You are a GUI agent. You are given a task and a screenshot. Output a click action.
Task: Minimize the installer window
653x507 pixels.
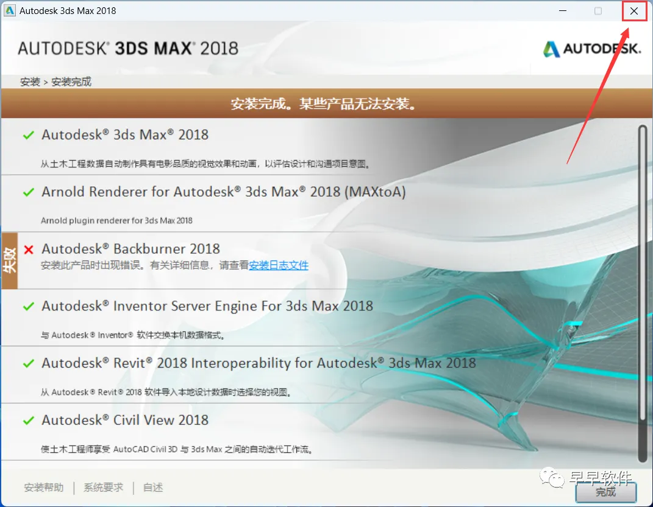(563, 11)
